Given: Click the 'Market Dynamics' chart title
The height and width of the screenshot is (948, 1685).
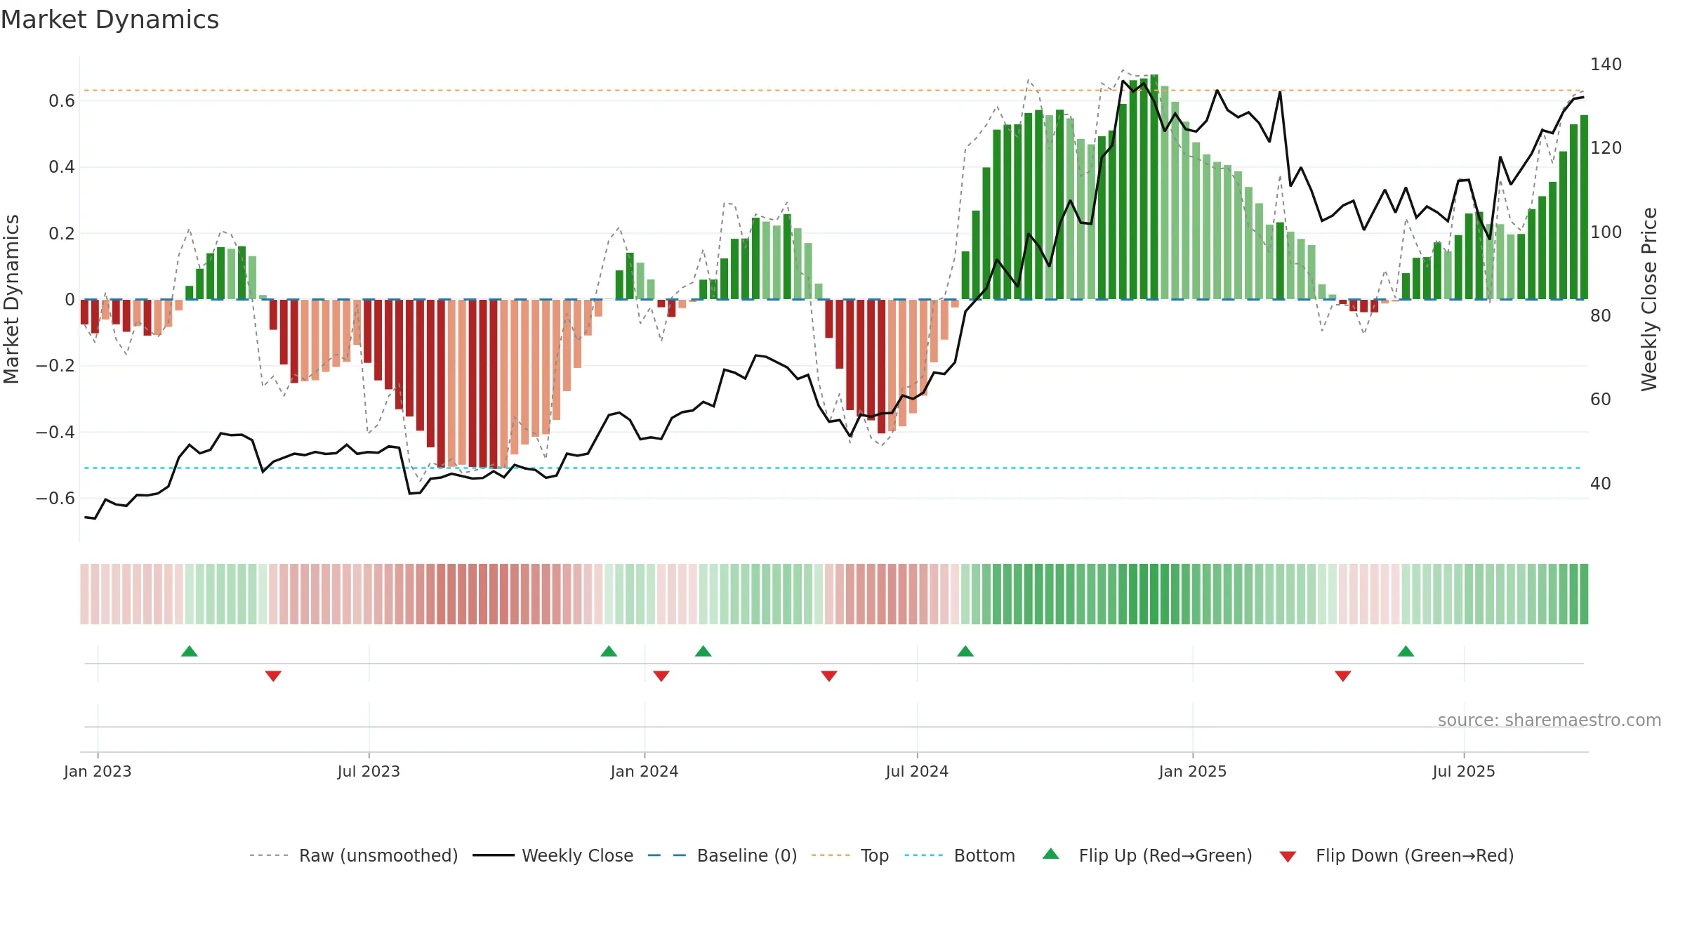Looking at the screenshot, I should coord(110,20).
